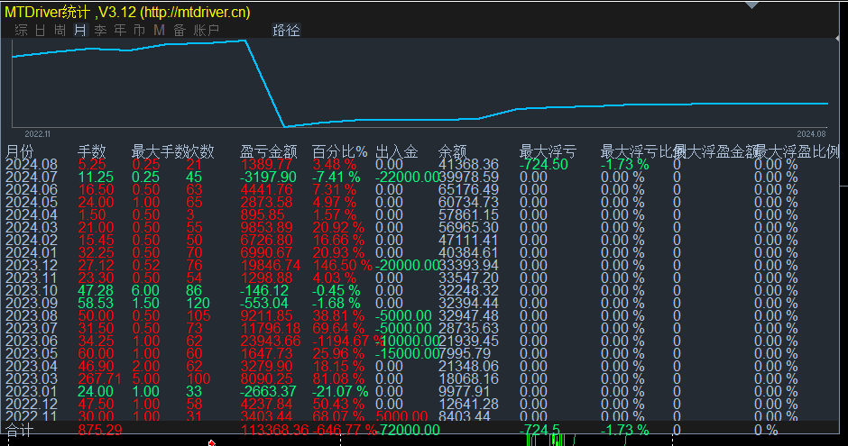Click the 33393.94 balance value
The image size is (848, 446).
[468, 266]
